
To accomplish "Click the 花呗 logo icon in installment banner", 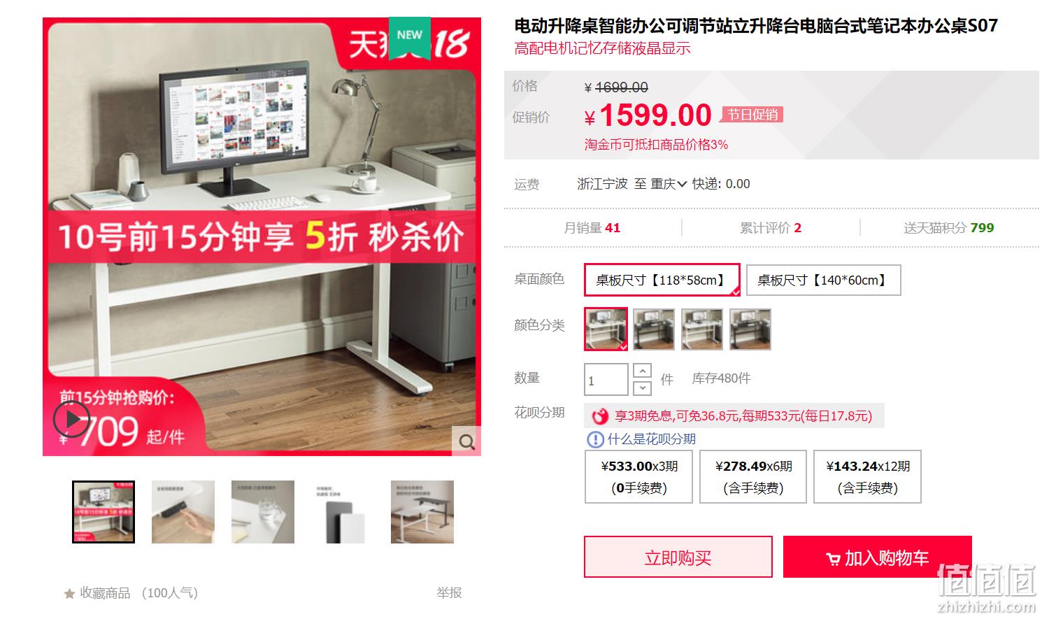I will coord(600,416).
